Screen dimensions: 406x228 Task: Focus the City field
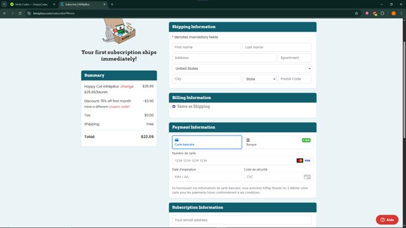coord(206,79)
